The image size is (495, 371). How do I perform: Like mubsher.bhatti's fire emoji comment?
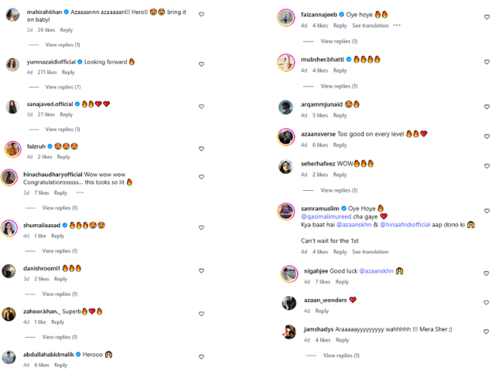tap(486, 59)
